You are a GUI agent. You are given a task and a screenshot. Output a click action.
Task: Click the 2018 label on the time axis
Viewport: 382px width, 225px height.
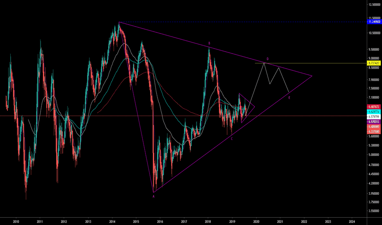(x=208, y=222)
